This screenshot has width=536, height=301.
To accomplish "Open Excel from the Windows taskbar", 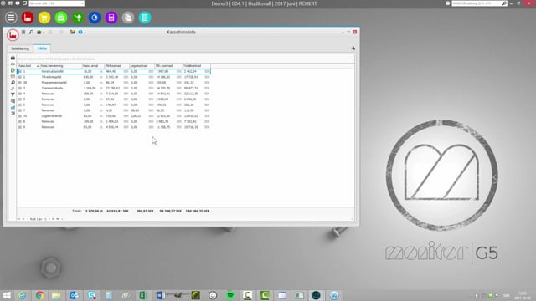I will (143, 295).
